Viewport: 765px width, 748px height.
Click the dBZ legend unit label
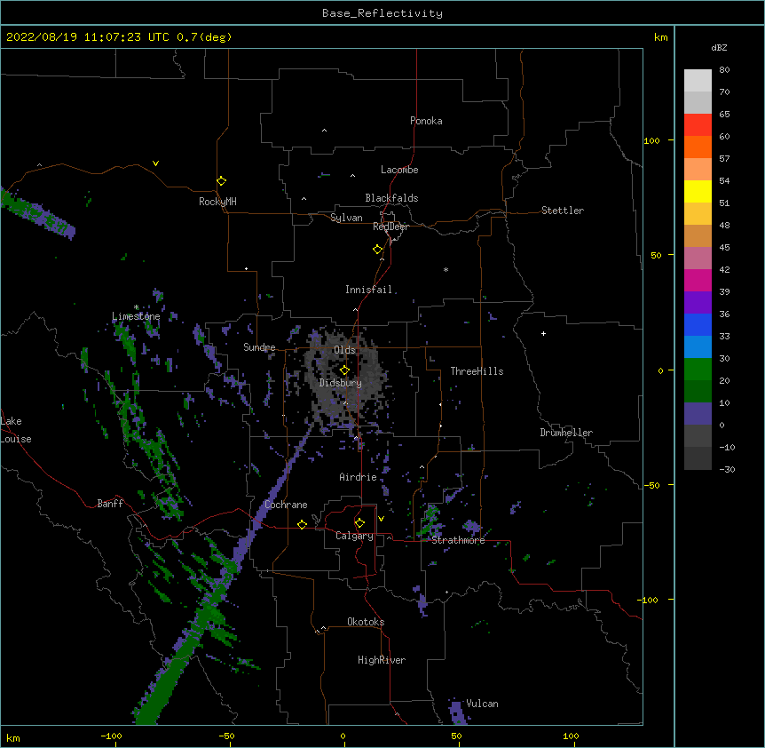(x=719, y=47)
